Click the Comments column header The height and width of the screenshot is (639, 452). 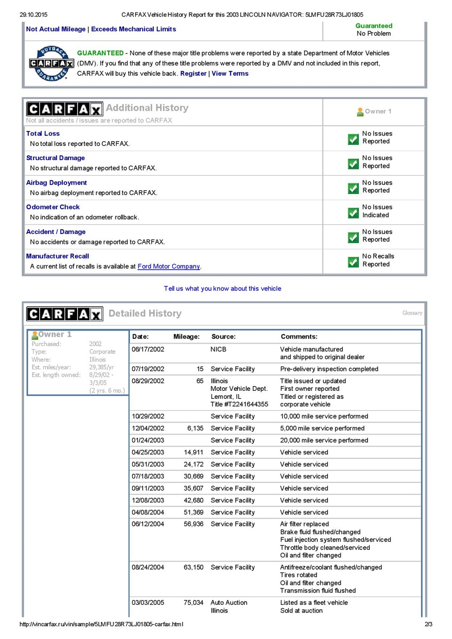299,337
